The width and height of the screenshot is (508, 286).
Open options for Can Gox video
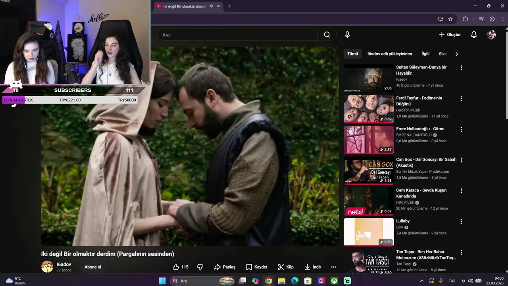click(461, 160)
